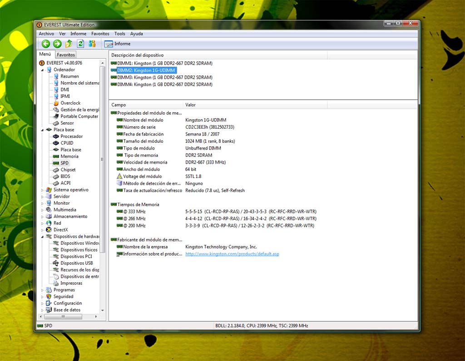
Task: Select the DIMM2 Kingston 1G-UDIMM row
Action: 143,70
